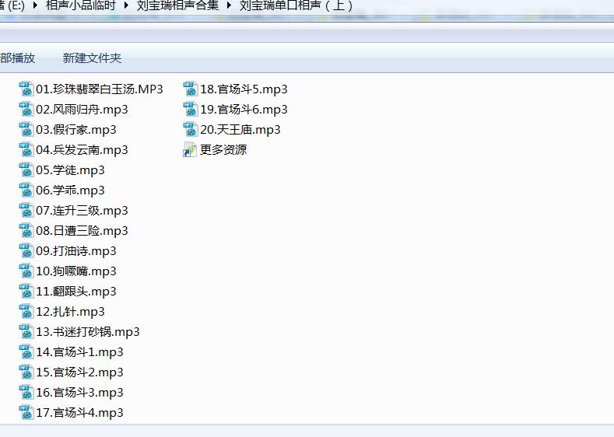Select the file name 17.官场斗4.mp3

pyautogui.click(x=79, y=413)
